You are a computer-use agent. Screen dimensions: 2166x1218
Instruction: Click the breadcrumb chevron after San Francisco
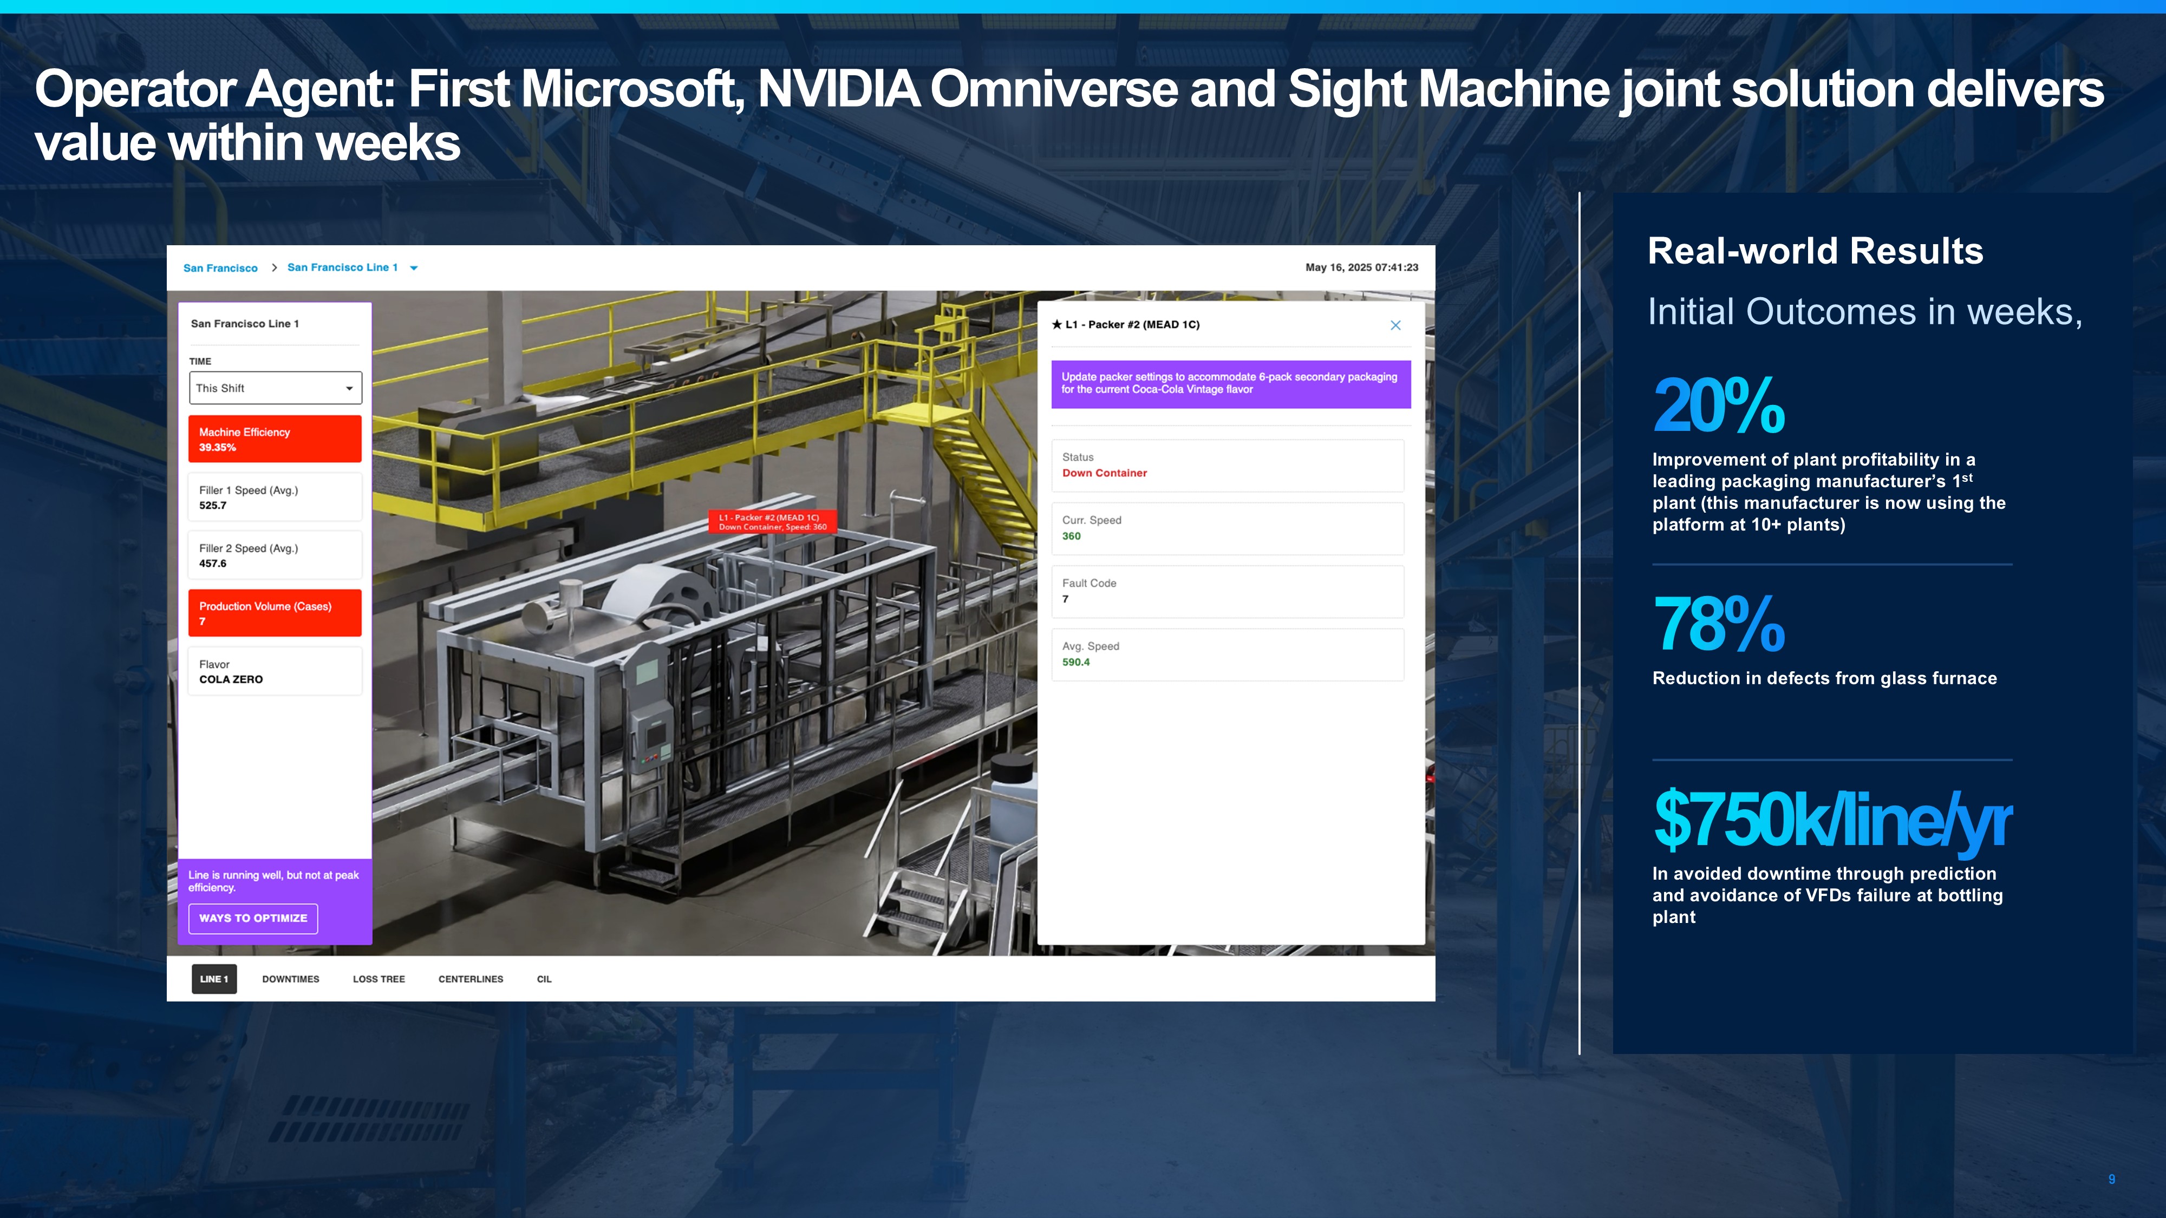click(274, 267)
